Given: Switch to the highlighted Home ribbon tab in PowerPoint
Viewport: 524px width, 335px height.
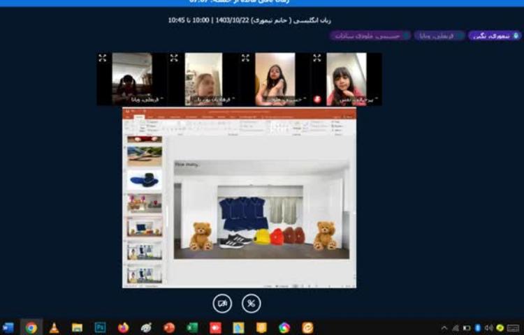Looking at the screenshot, I should point(139,117).
